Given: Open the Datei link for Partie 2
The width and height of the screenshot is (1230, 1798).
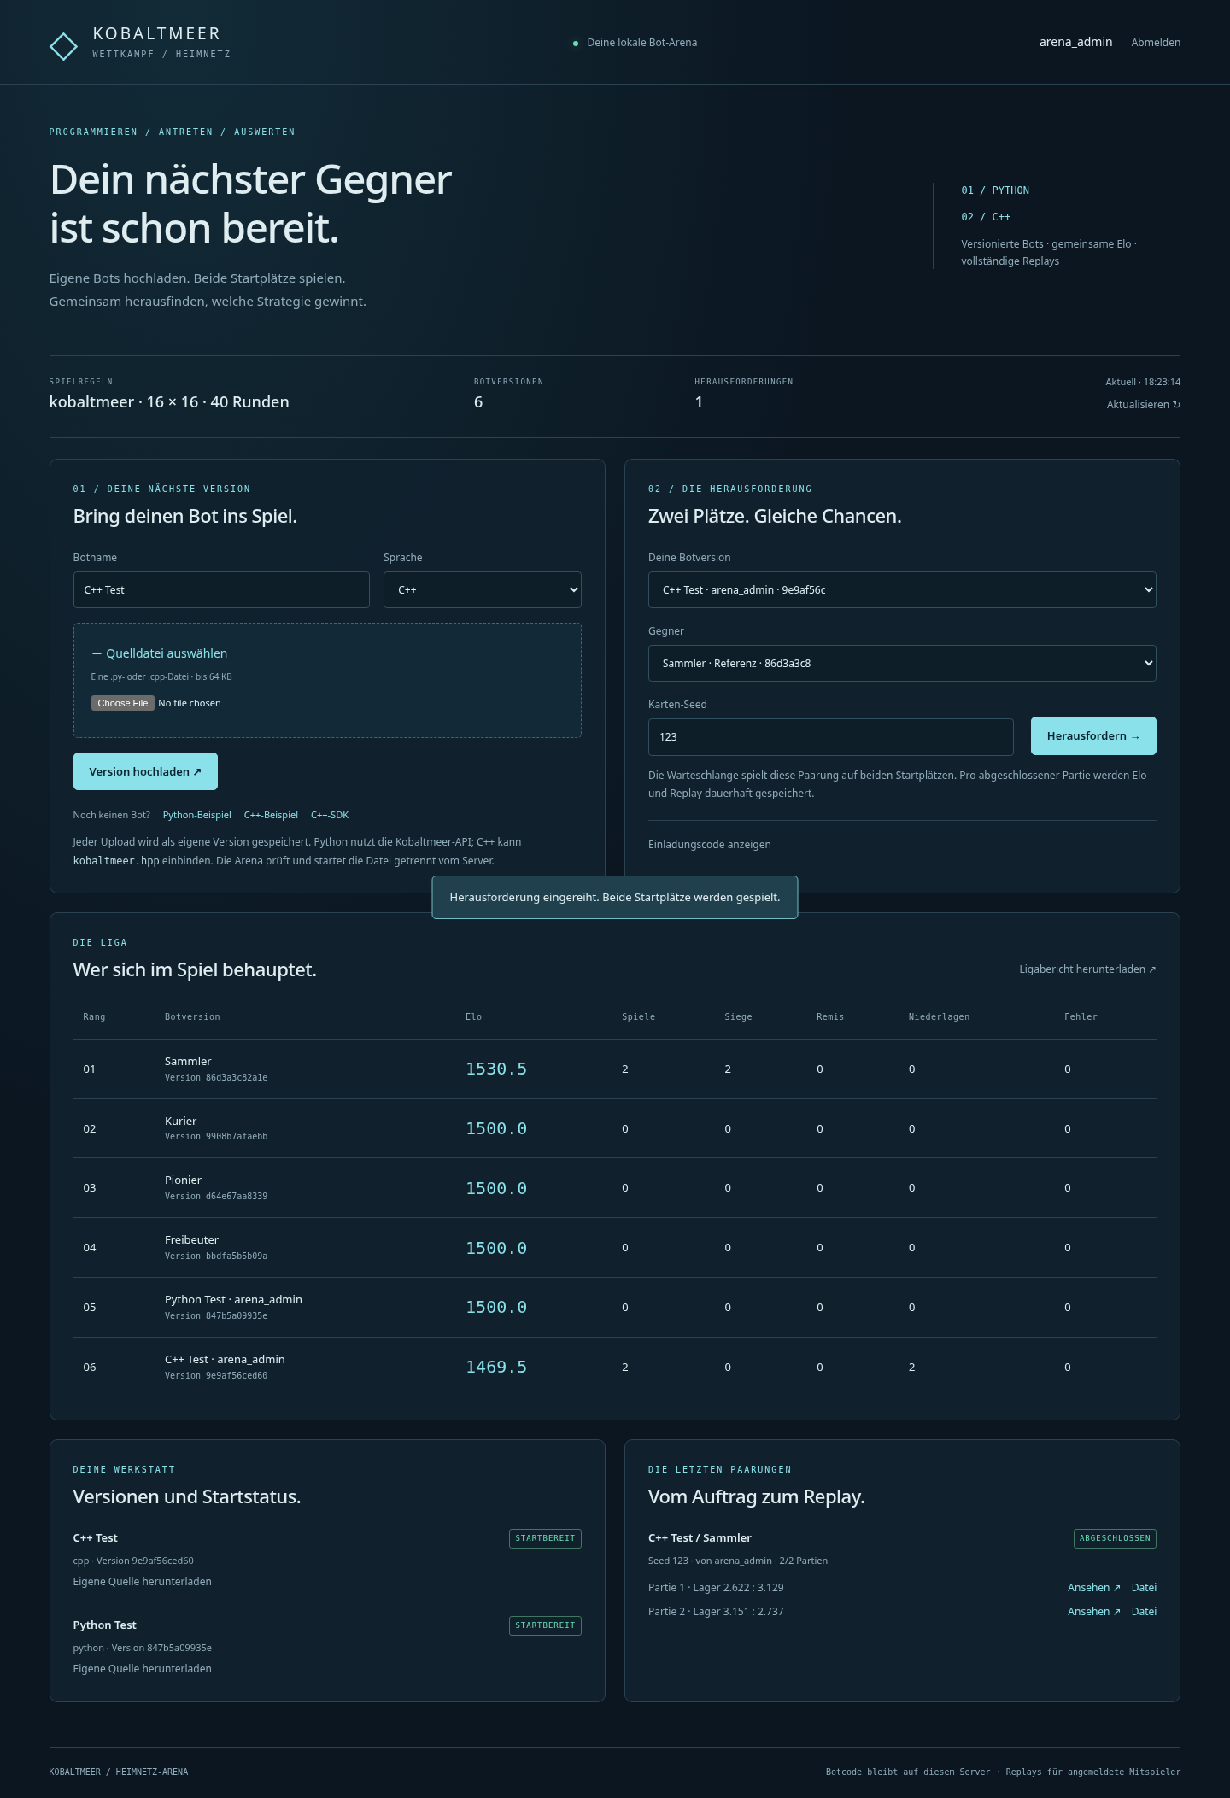Looking at the screenshot, I should 1144,1612.
